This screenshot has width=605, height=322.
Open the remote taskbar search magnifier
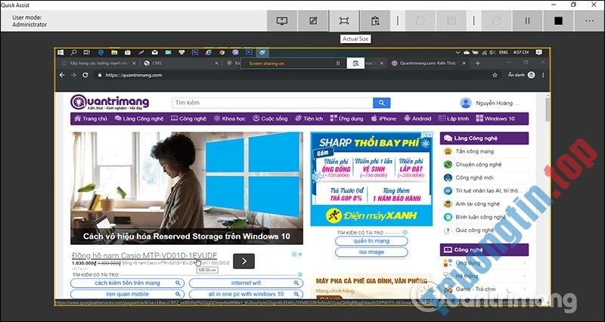click(x=73, y=52)
